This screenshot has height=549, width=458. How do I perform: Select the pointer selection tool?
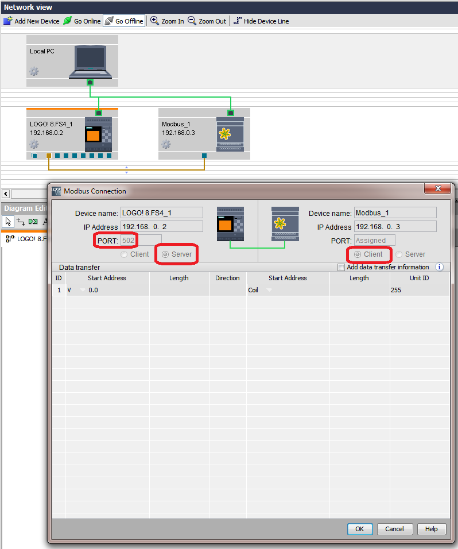click(x=9, y=221)
